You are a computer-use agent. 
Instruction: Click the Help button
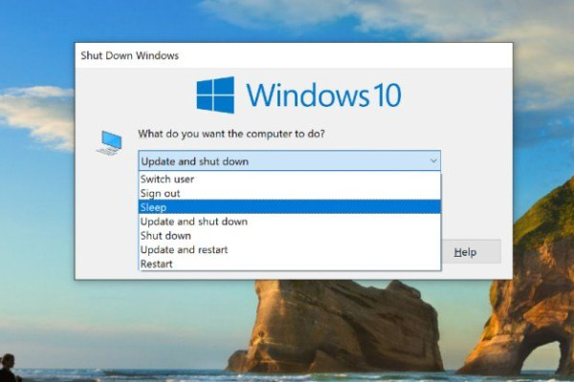[471, 252]
